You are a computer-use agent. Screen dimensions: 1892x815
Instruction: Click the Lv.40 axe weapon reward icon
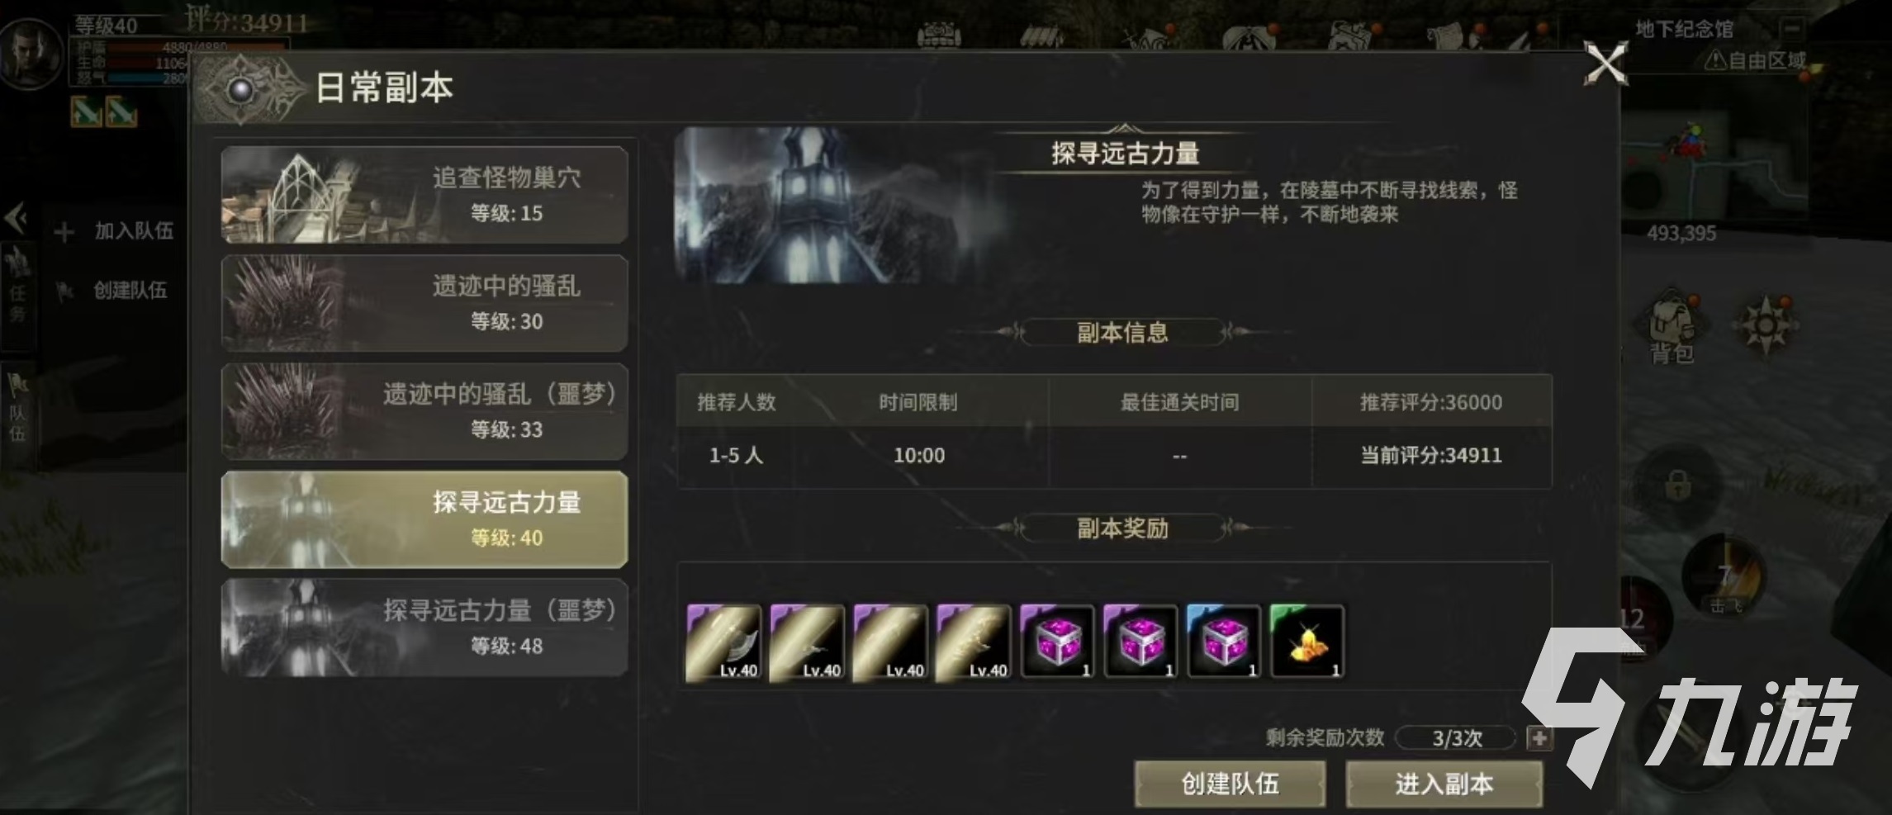[723, 642]
